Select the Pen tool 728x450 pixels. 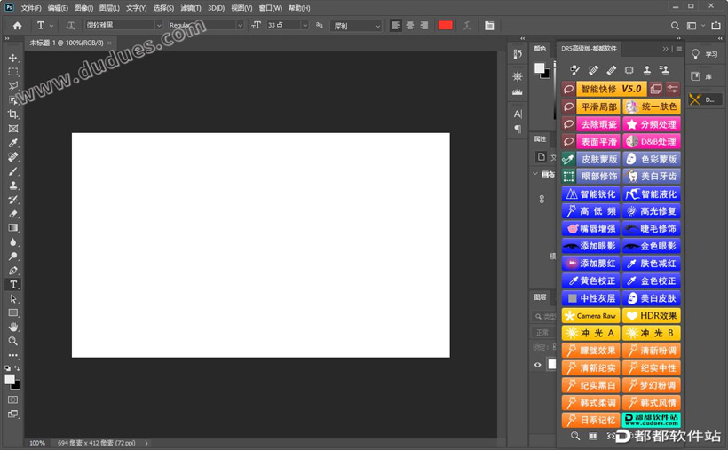(13, 271)
